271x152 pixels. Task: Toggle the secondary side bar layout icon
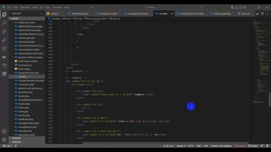click(241, 8)
